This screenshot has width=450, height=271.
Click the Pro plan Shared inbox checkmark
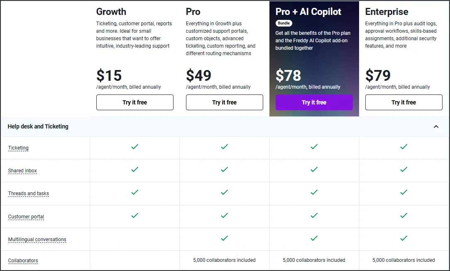pyautogui.click(x=224, y=169)
